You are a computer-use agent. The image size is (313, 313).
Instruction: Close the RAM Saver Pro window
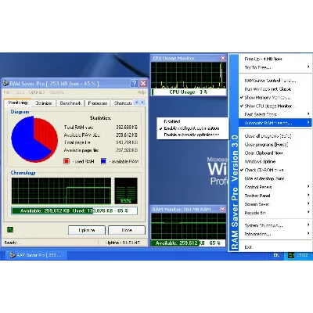tap(143, 83)
